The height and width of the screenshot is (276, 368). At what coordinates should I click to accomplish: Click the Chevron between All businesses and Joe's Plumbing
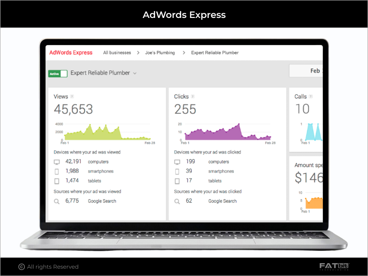[x=138, y=53]
